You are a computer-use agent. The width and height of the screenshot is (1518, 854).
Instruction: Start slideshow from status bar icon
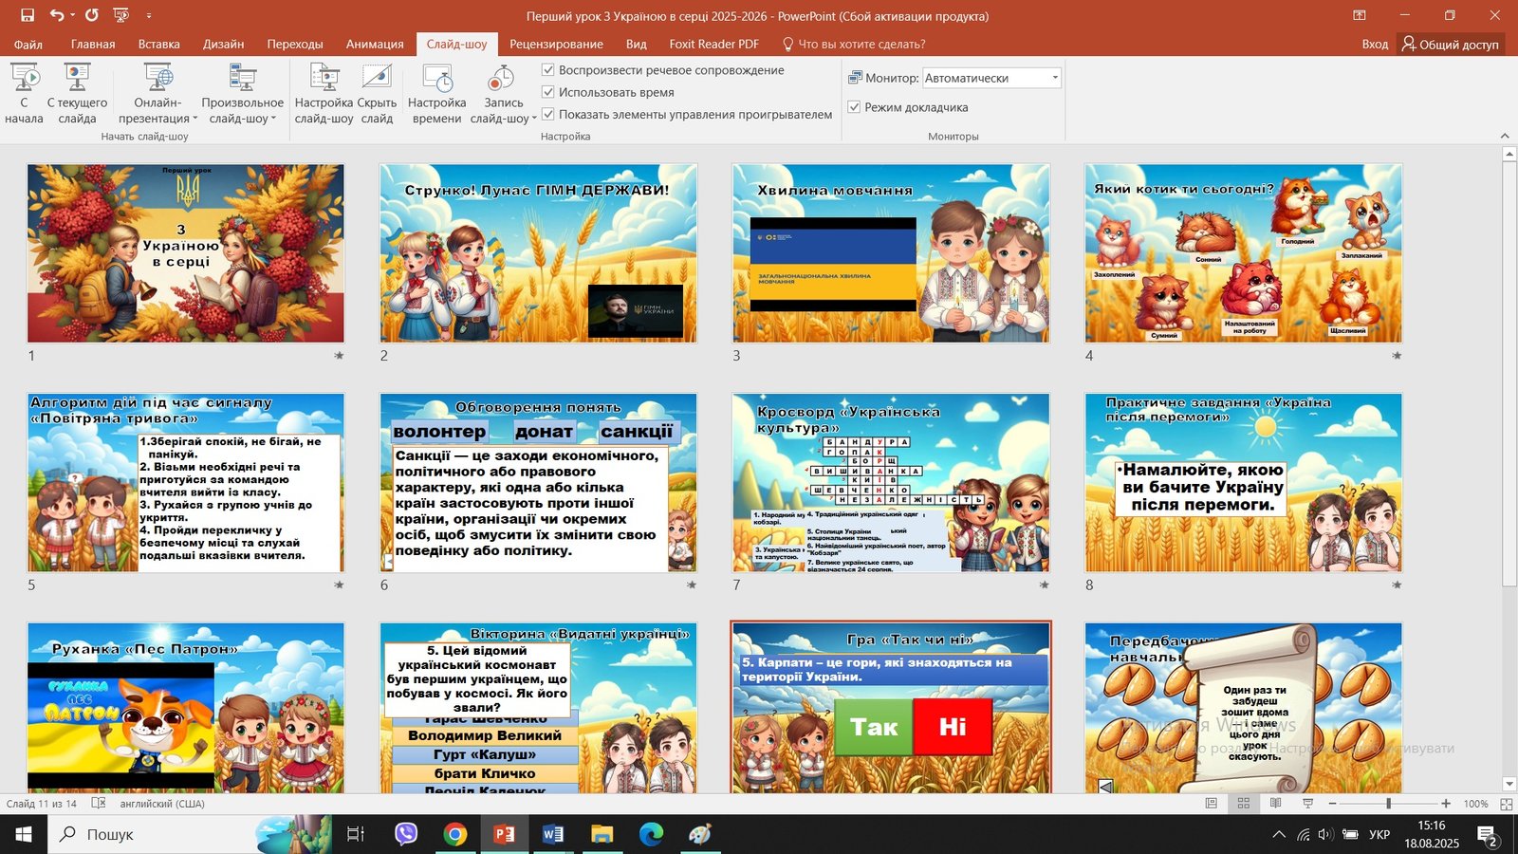pyautogui.click(x=1307, y=804)
